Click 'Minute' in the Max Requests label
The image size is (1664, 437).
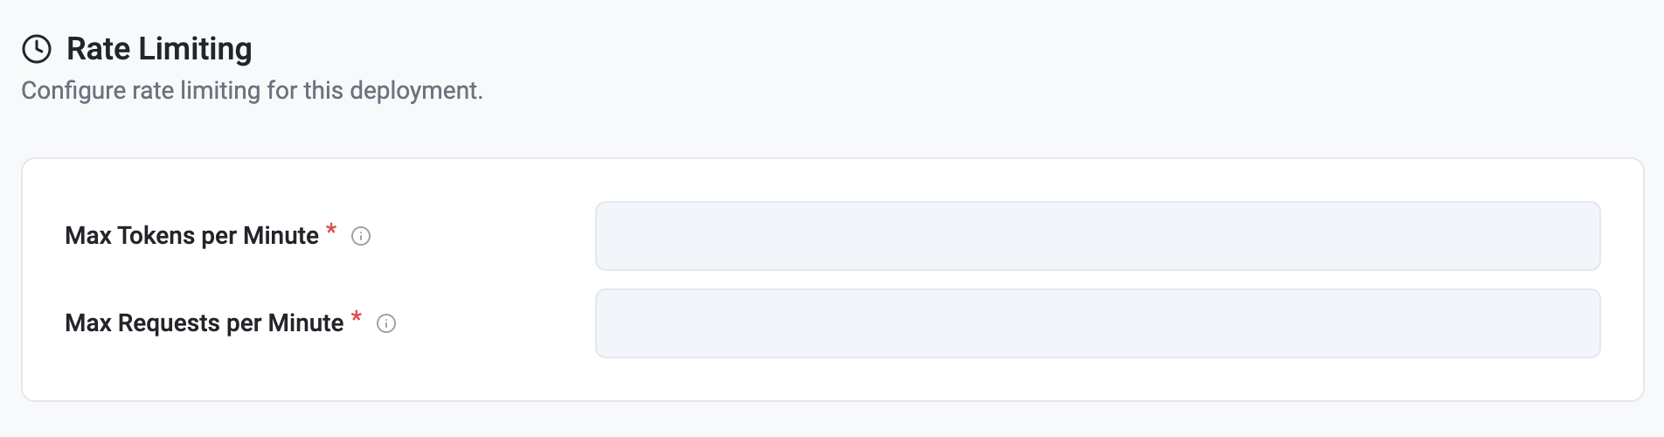(306, 323)
